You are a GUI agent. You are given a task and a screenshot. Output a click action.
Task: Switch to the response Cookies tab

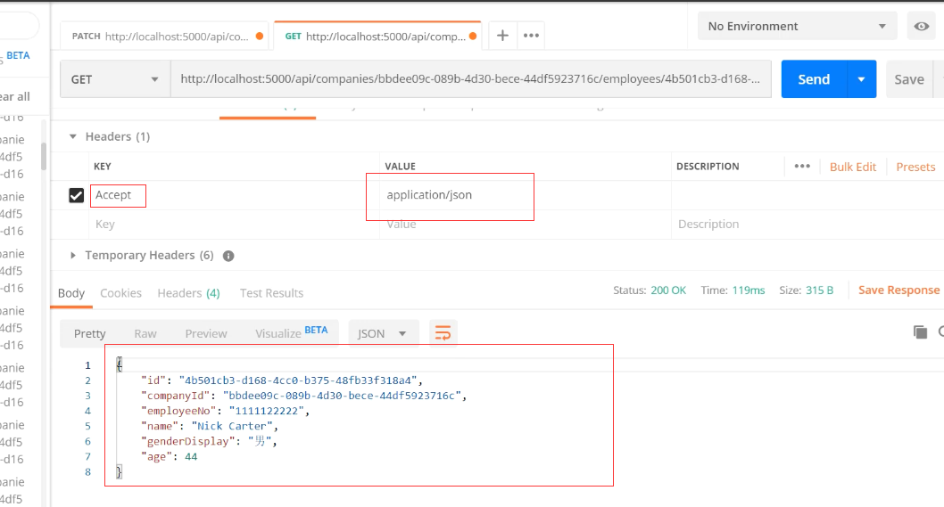pyautogui.click(x=120, y=293)
